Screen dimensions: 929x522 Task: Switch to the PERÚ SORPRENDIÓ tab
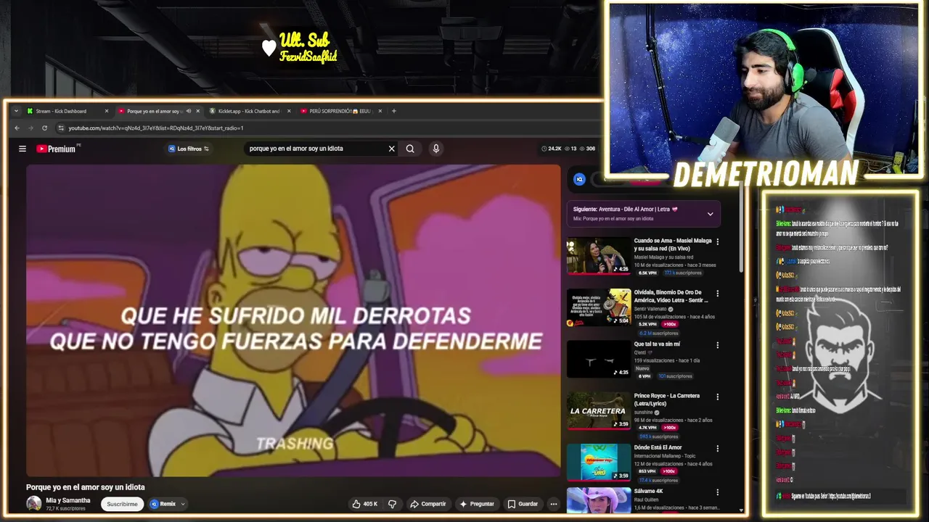tap(340, 111)
